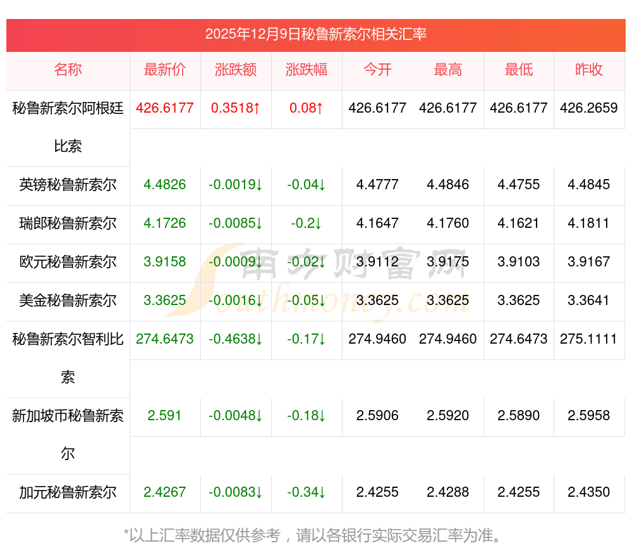Viewport: 632px width, 555px height.
Task: Click the red 426.6177 latest price
Action: (165, 108)
